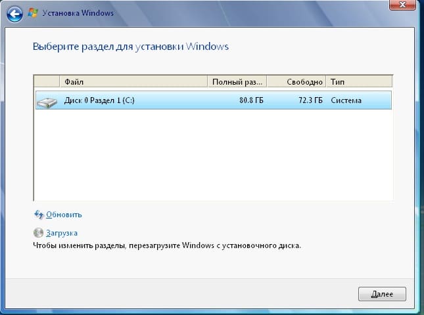Open the Загрузка driver link

pyautogui.click(x=62, y=233)
